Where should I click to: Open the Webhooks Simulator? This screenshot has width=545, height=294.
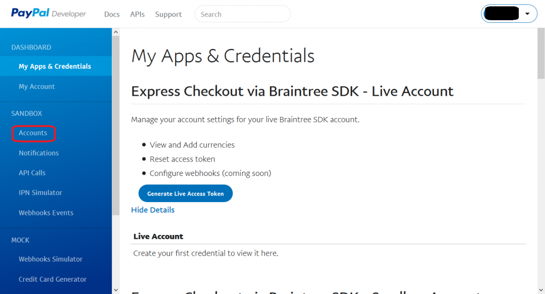click(x=51, y=259)
